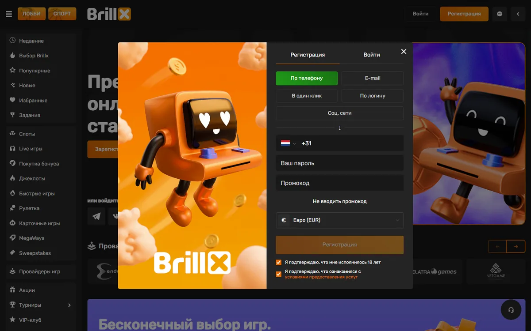The image size is (531, 331).
Task: Click the Telegram login icon
Action: tap(96, 216)
